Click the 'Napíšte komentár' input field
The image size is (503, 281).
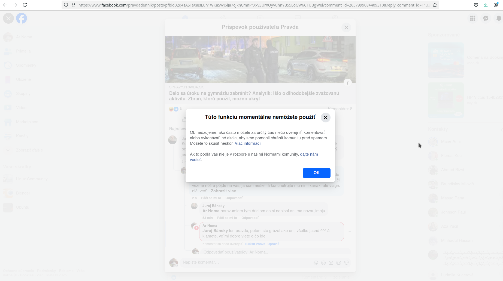(245, 263)
